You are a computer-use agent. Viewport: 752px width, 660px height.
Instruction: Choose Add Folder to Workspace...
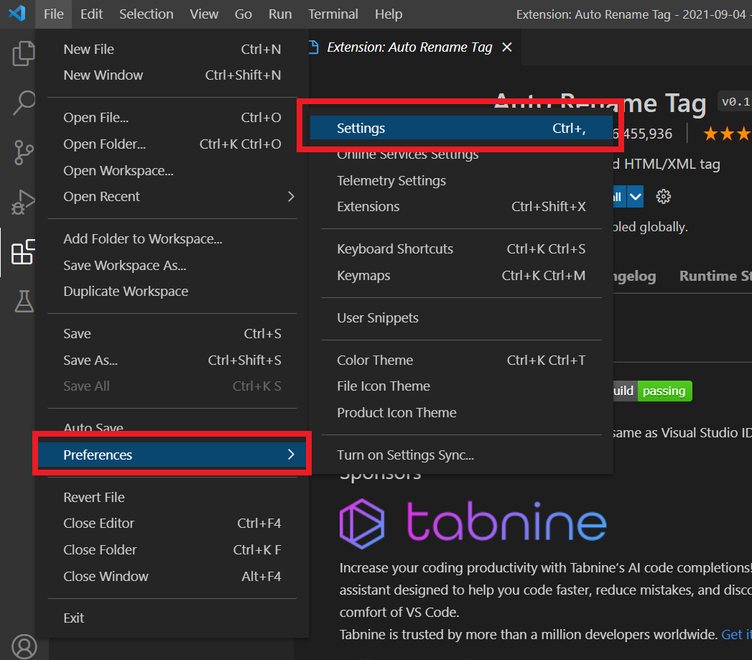[x=172, y=239]
